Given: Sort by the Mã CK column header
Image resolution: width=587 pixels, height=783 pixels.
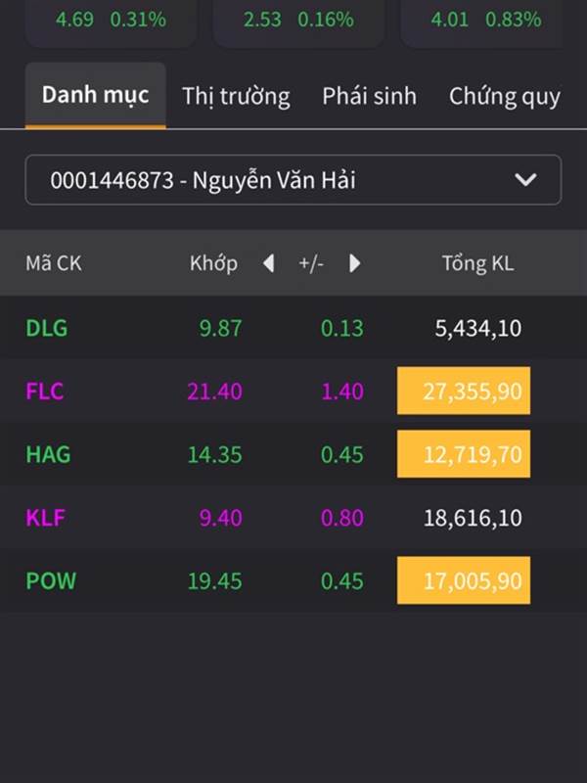Looking at the screenshot, I should (54, 263).
